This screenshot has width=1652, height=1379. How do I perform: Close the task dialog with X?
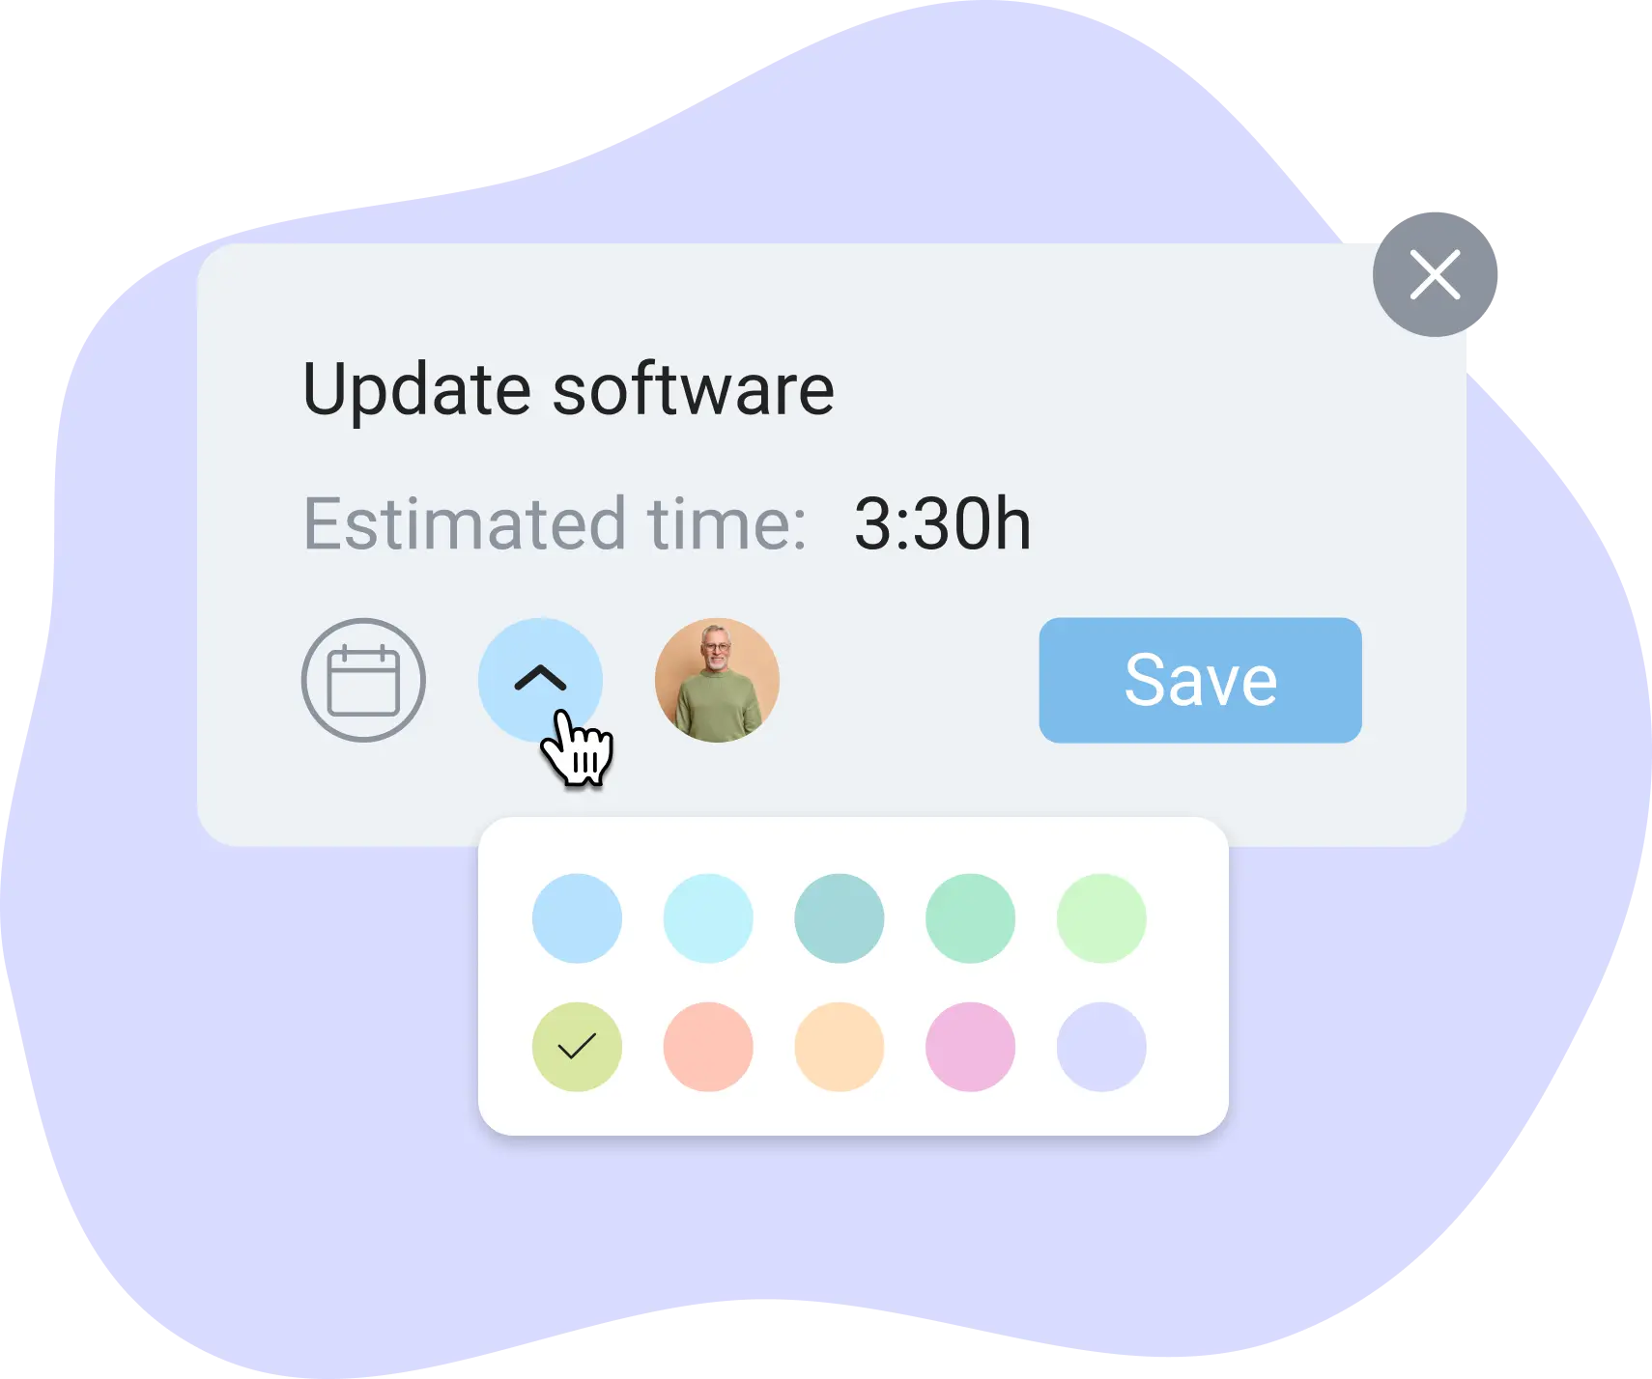point(1435,274)
